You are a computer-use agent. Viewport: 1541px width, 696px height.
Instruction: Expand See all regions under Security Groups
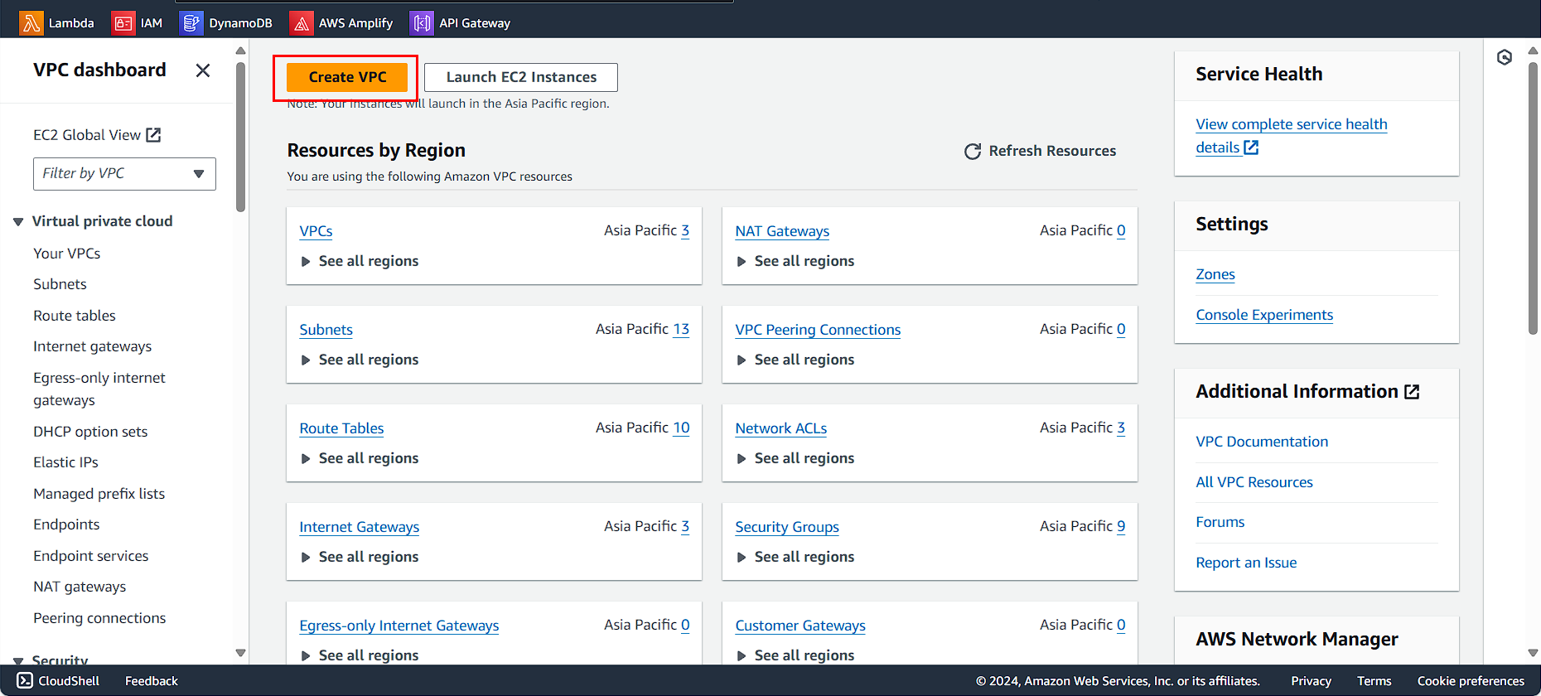point(795,557)
